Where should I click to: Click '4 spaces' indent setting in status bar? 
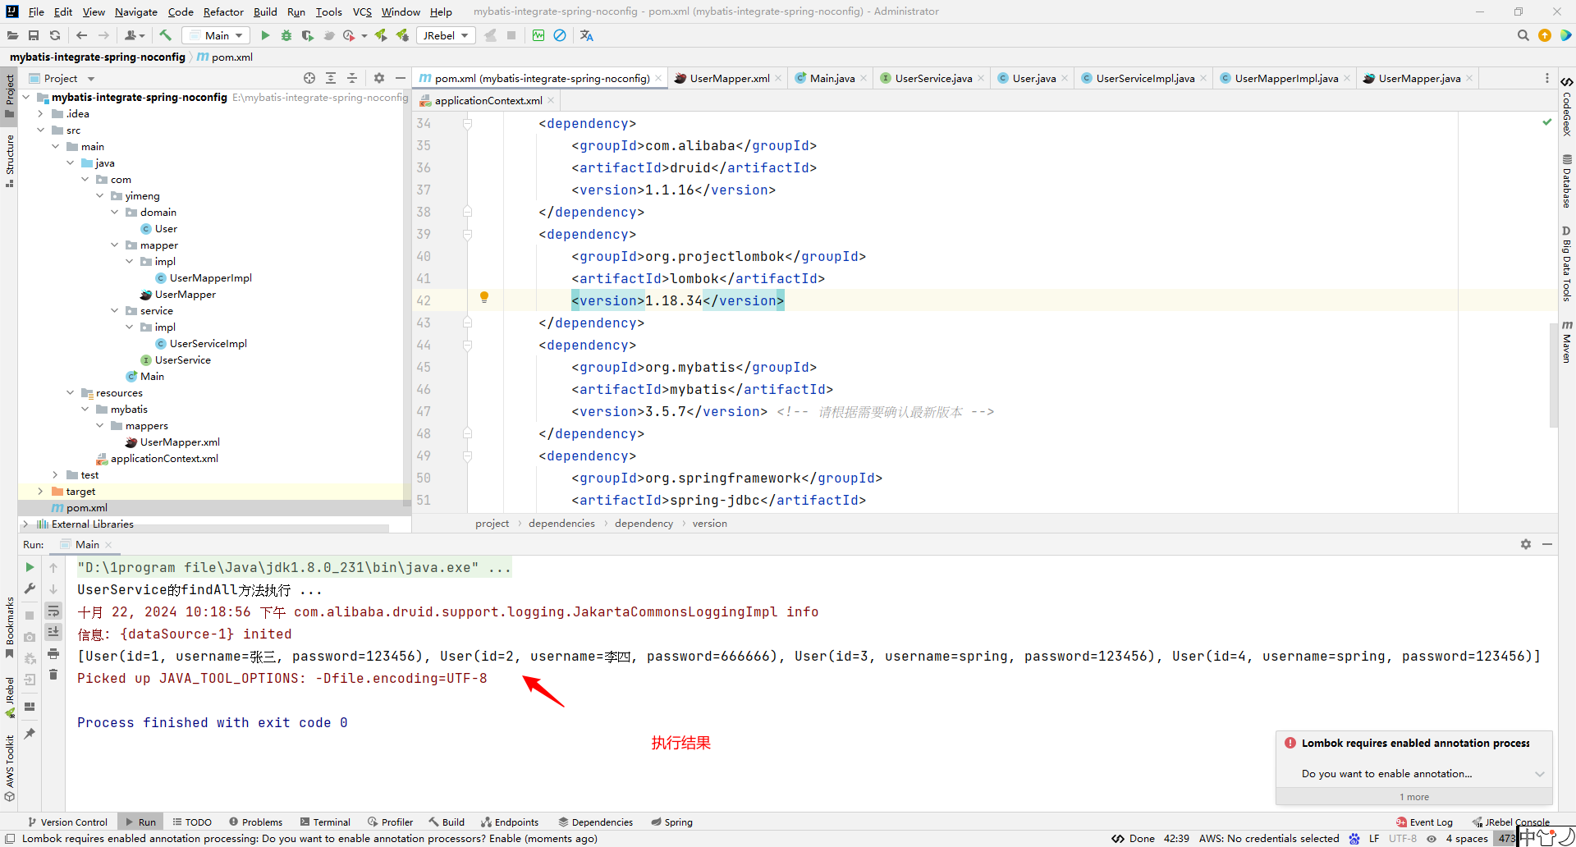1467,838
